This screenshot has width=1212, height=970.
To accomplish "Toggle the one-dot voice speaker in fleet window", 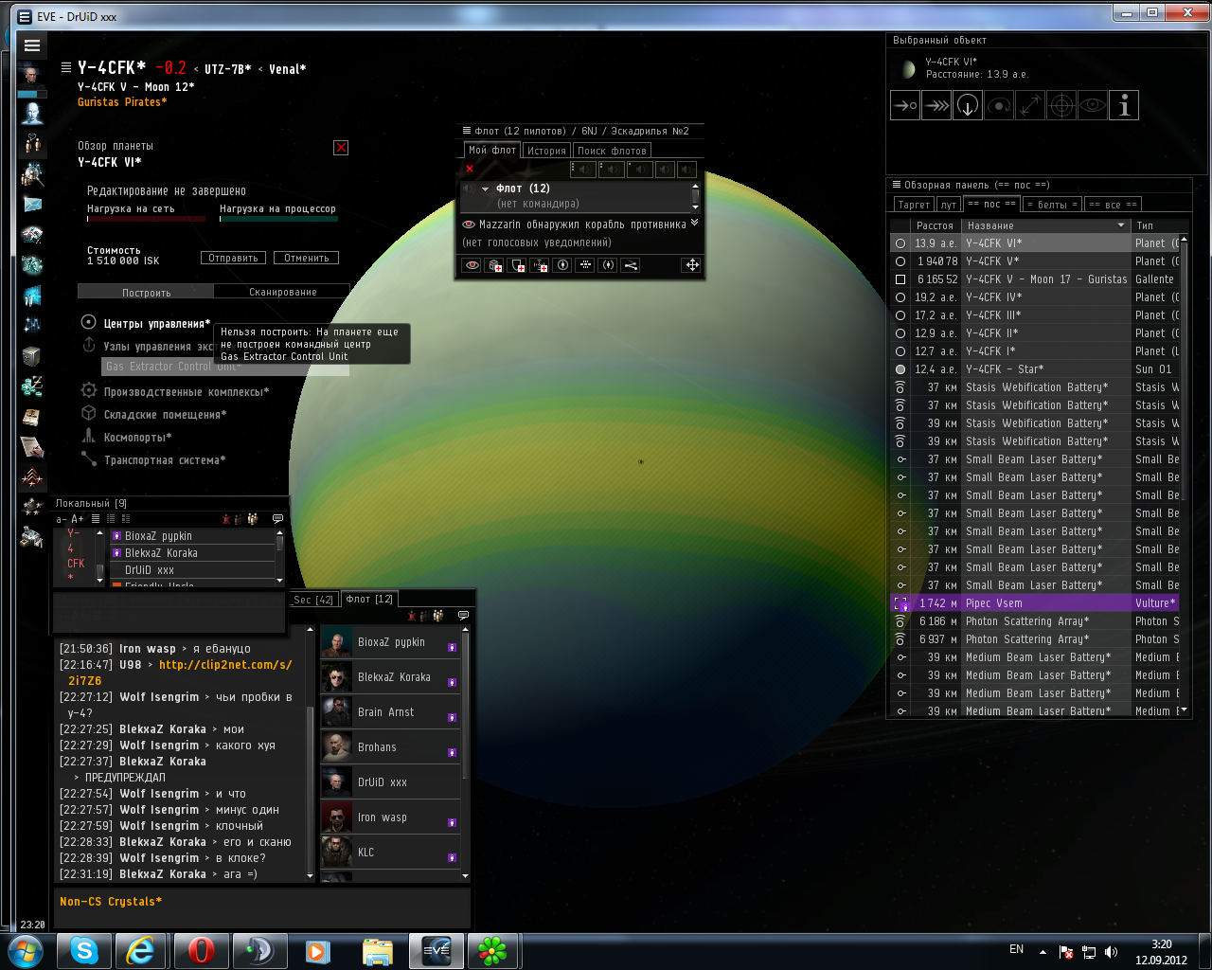I will pos(640,170).
